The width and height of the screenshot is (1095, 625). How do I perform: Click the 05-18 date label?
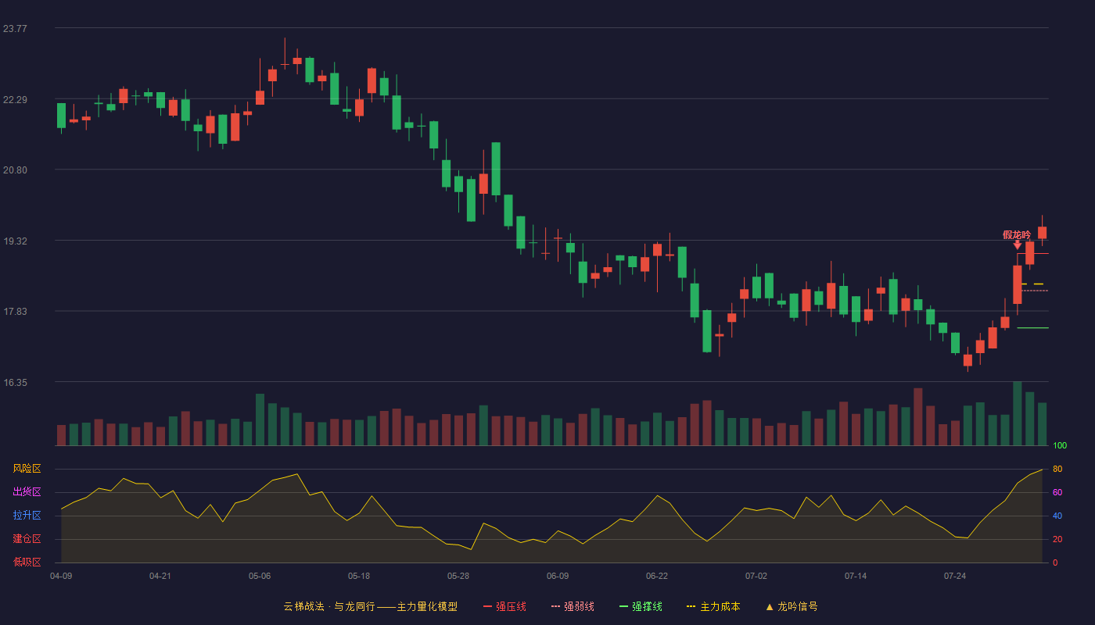pyautogui.click(x=359, y=576)
